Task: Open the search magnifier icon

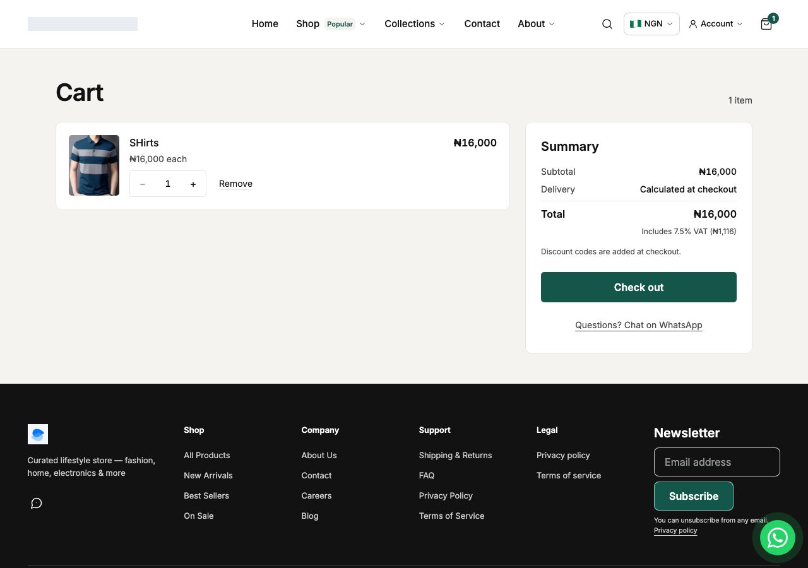Action: (607, 24)
